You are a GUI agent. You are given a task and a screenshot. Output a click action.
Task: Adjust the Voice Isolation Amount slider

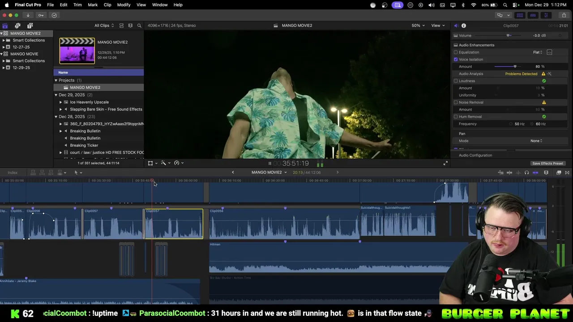515,67
